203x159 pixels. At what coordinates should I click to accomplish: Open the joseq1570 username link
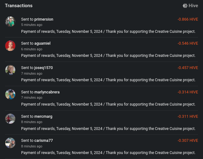point(44,68)
